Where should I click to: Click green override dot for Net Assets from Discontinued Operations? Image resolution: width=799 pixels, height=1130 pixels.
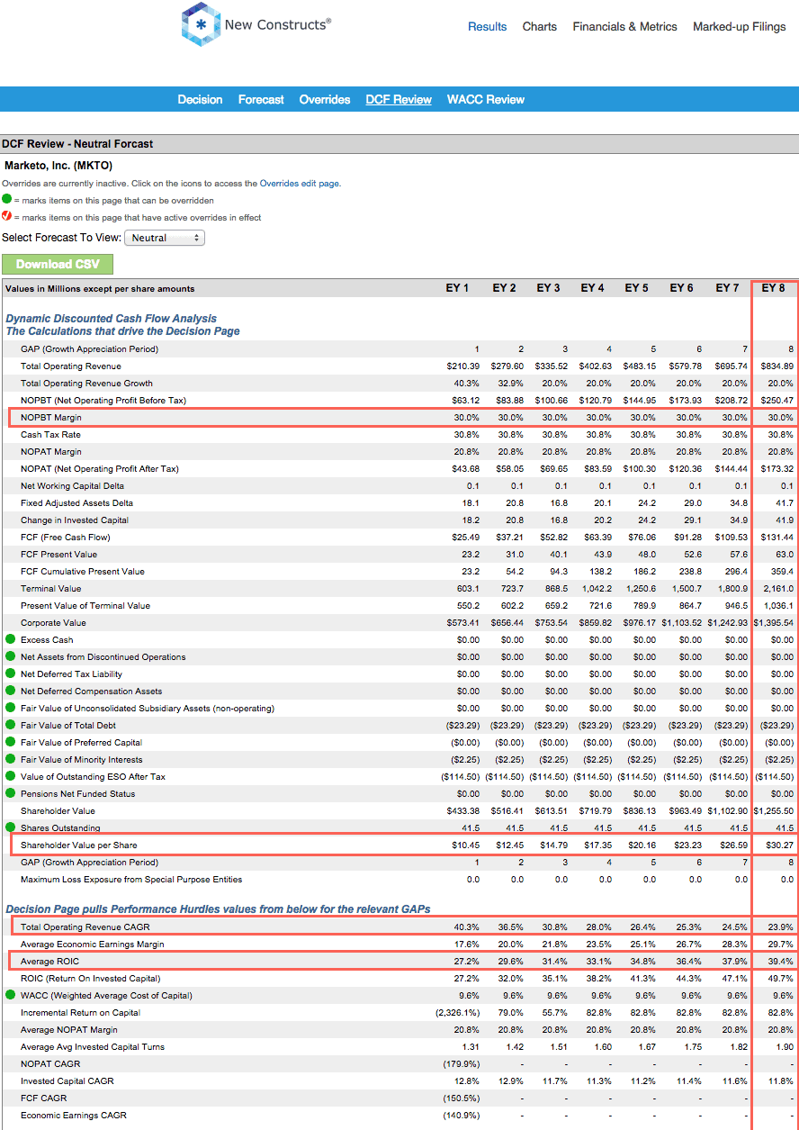10,657
